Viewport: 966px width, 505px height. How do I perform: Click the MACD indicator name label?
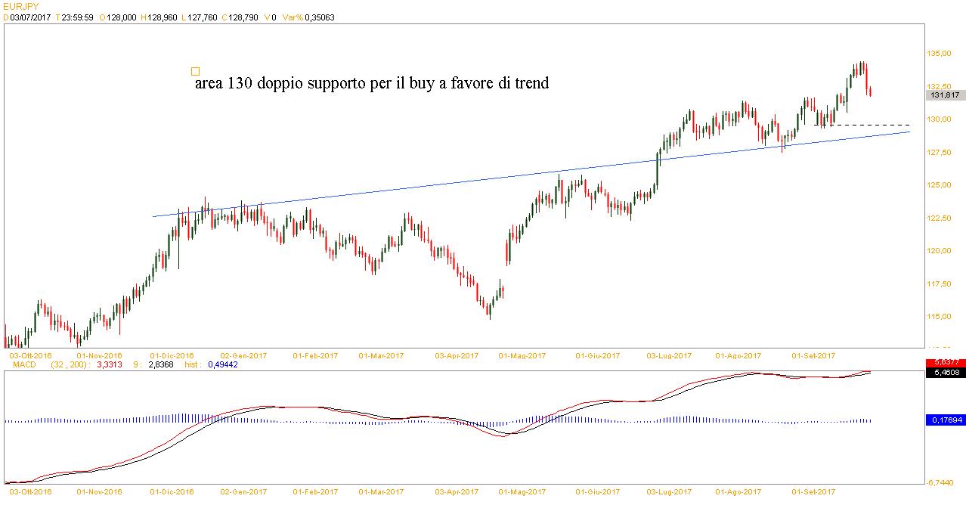(25, 364)
